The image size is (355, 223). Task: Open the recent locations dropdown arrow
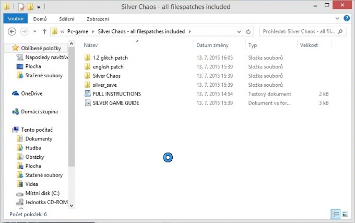coord(34,31)
